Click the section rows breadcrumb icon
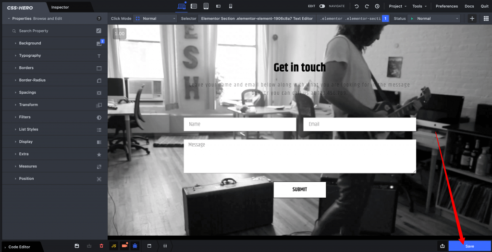The height and width of the screenshot is (252, 492). [x=165, y=246]
